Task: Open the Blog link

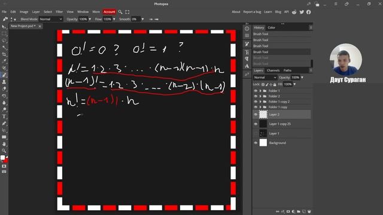Action: coord(278,12)
